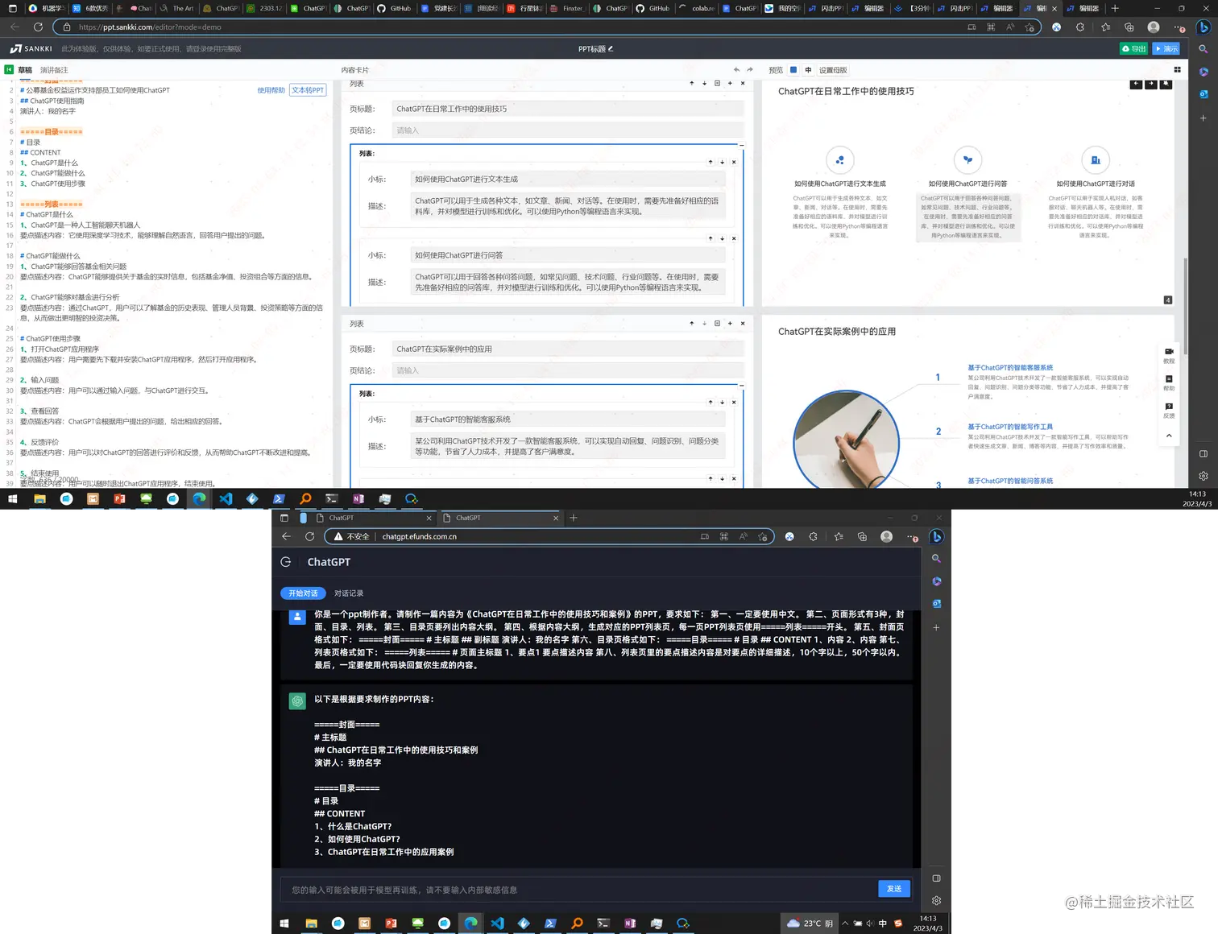The image size is (1218, 934).
Task: Open the 草稿 tab in Sankki editor
Action: [25, 70]
